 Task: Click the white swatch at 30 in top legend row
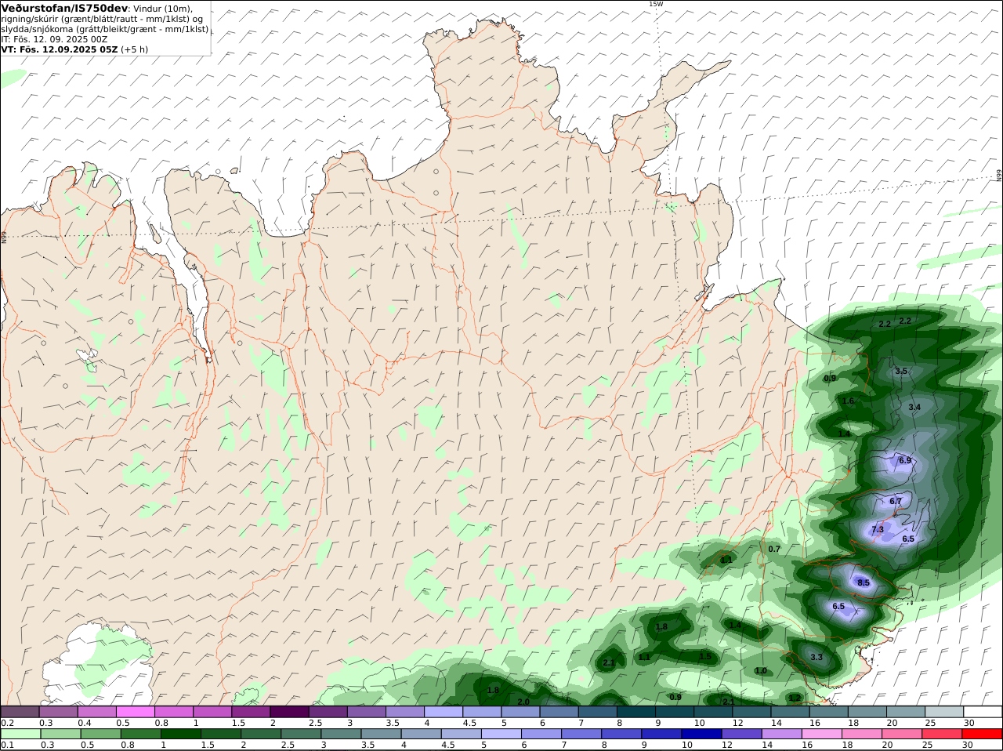tap(983, 712)
